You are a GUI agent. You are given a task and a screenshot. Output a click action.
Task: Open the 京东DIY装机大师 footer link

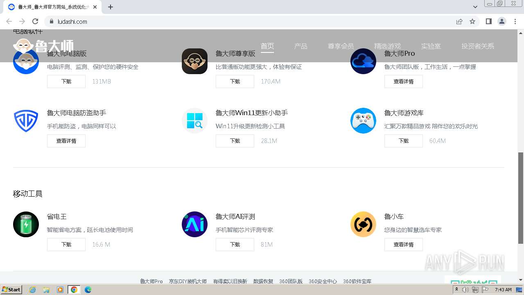point(188,281)
